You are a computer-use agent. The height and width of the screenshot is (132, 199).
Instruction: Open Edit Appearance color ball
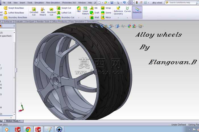click(x=129, y=26)
